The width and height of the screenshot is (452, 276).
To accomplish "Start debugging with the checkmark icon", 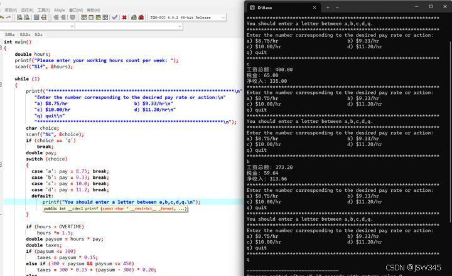I will coord(115,18).
